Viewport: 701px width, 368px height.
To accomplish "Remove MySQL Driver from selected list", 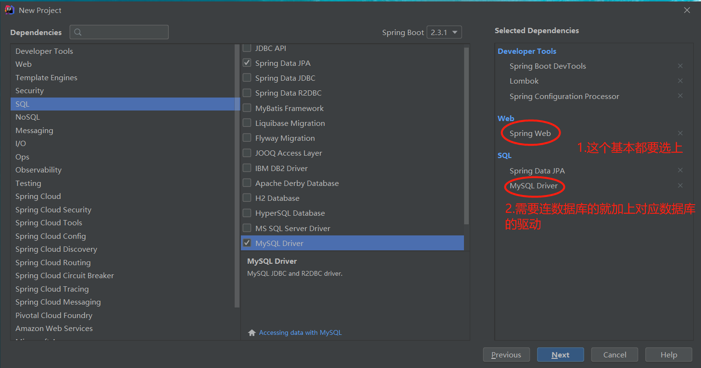I will tap(680, 185).
